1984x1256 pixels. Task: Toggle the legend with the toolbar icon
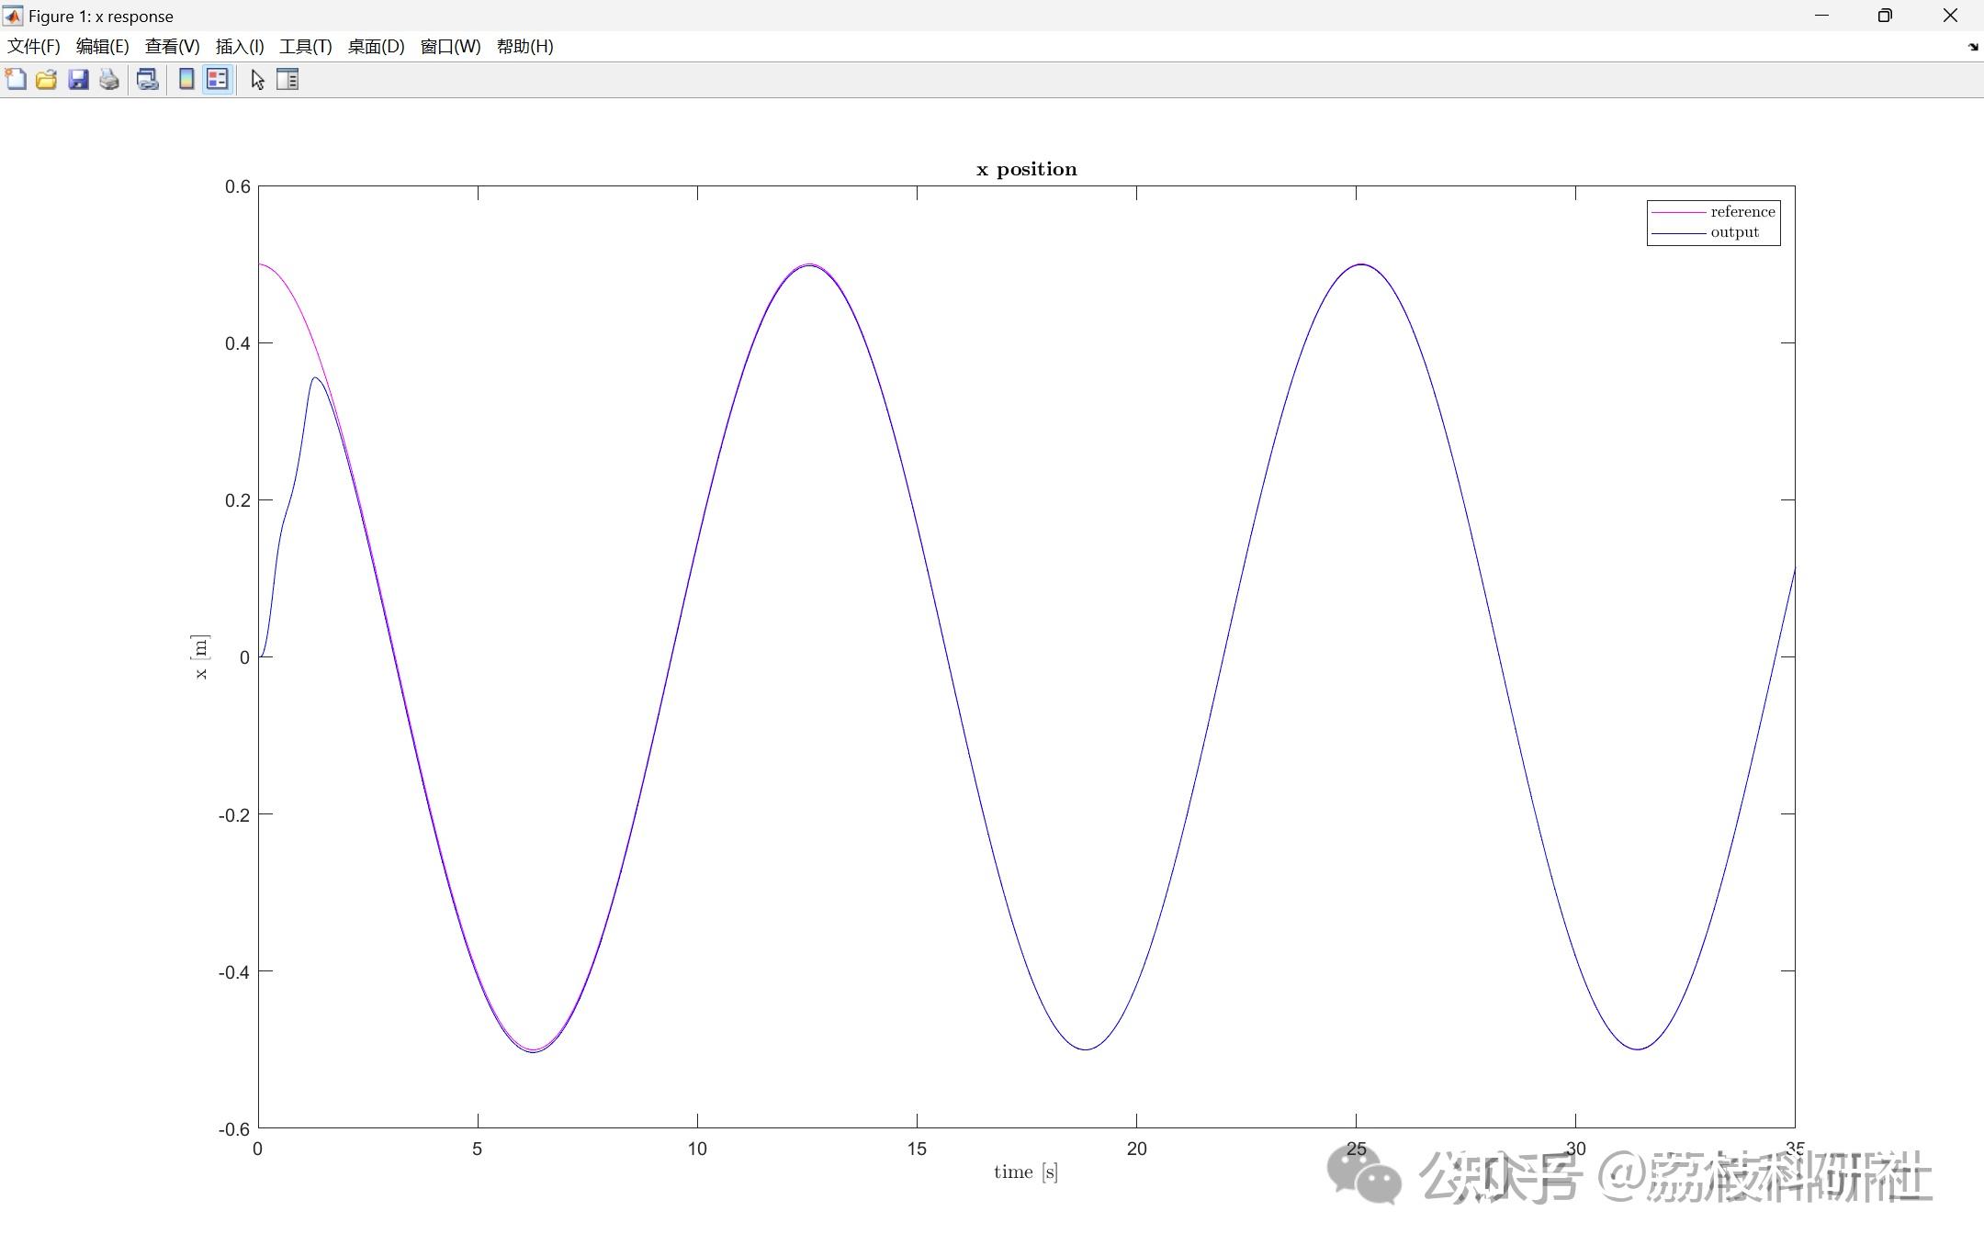[217, 80]
